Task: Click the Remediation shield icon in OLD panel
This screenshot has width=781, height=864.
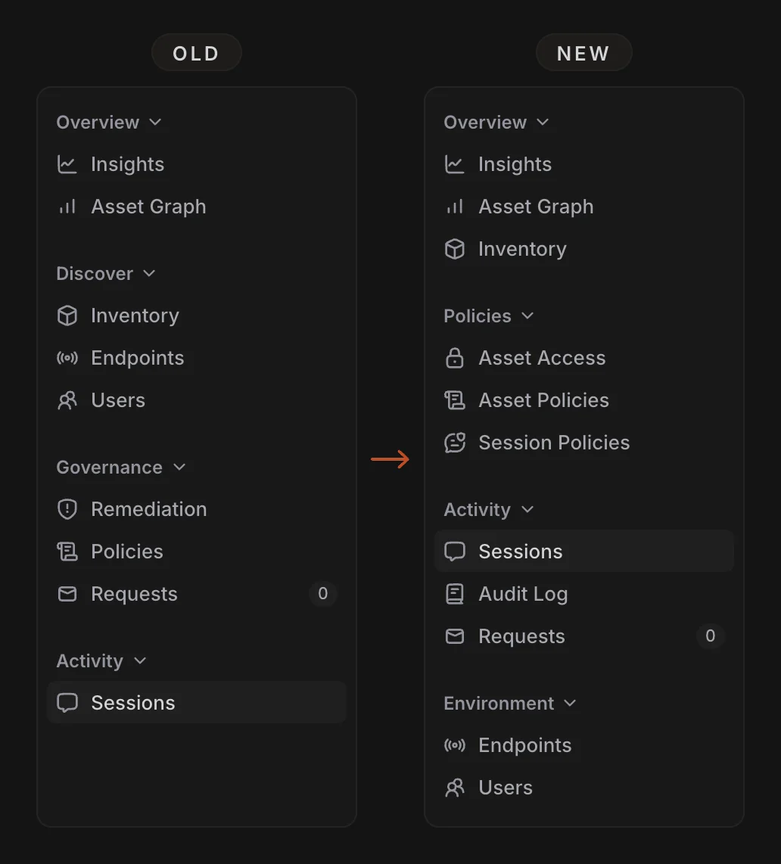Action: coord(67,509)
